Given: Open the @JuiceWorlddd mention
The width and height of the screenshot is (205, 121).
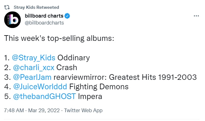Looking at the screenshot, I should tap(40, 87).
